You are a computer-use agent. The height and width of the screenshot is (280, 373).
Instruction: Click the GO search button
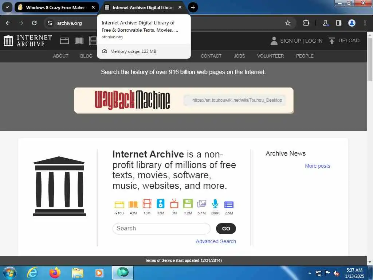coord(226,229)
